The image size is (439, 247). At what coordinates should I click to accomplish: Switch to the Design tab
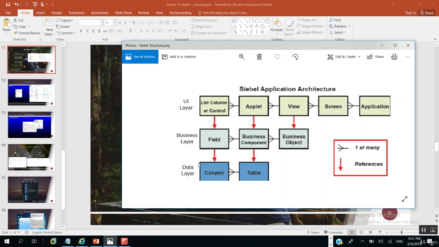[56, 12]
